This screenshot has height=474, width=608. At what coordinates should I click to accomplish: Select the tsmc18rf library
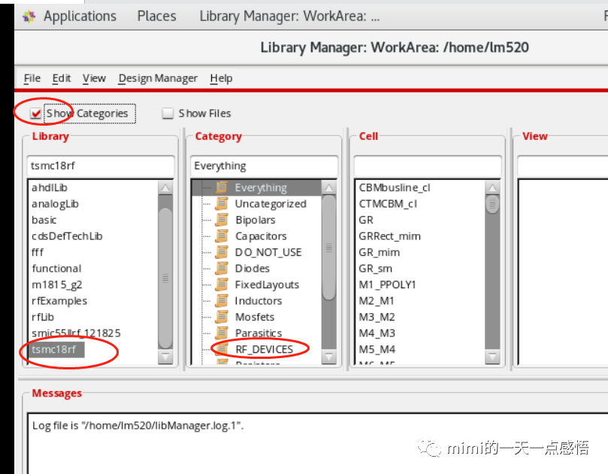tap(54, 349)
